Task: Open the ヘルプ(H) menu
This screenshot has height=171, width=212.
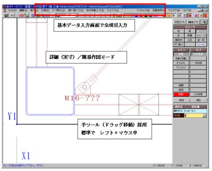Action: point(187,10)
